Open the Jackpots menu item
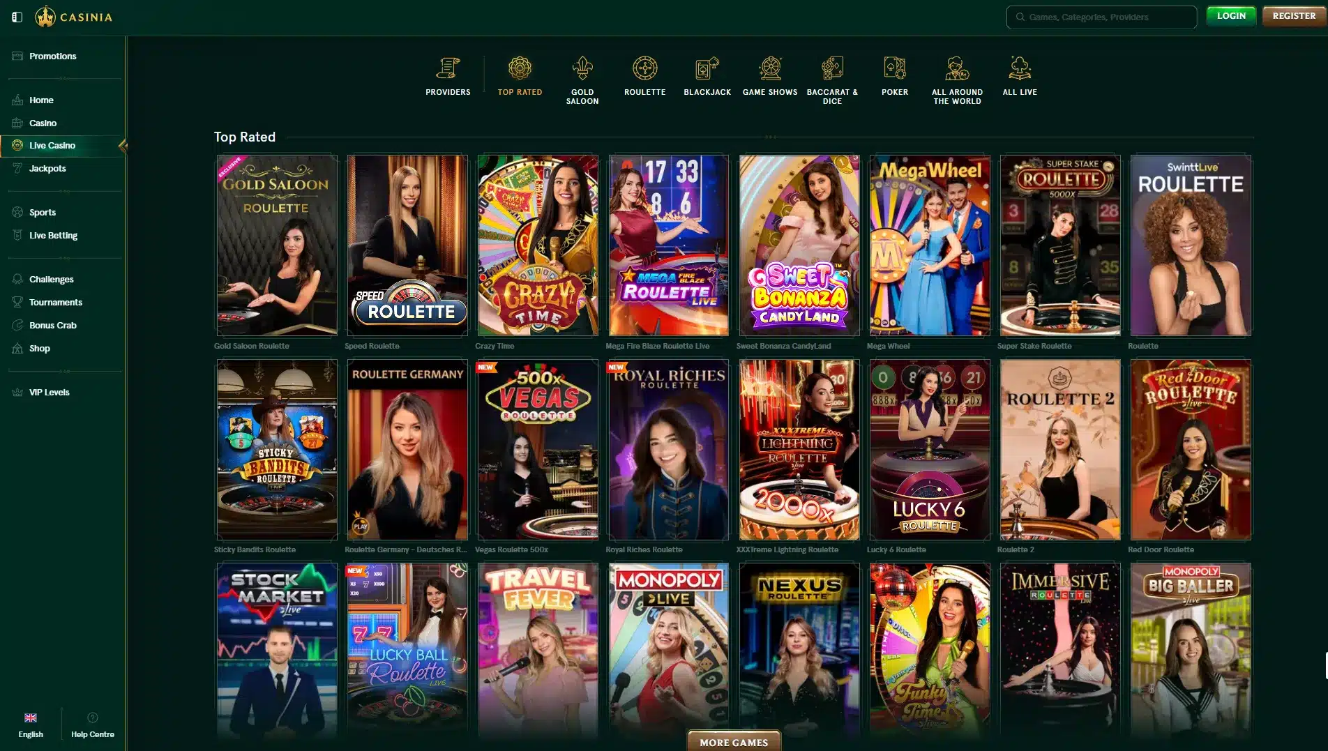Image resolution: width=1328 pixels, height=751 pixels. (x=47, y=168)
